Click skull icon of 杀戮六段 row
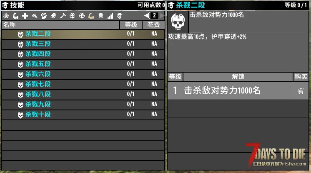Viewport: 311px width, 173px height. (x=20, y=75)
